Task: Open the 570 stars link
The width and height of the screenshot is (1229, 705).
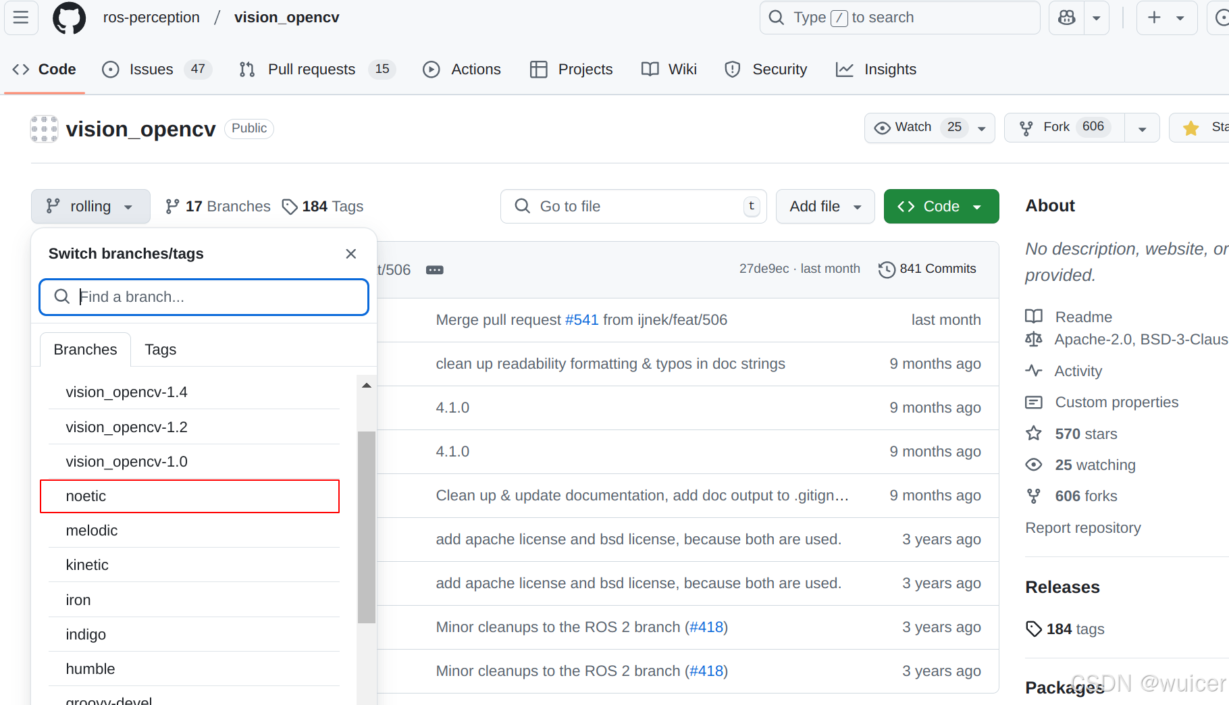Action: click(x=1072, y=434)
